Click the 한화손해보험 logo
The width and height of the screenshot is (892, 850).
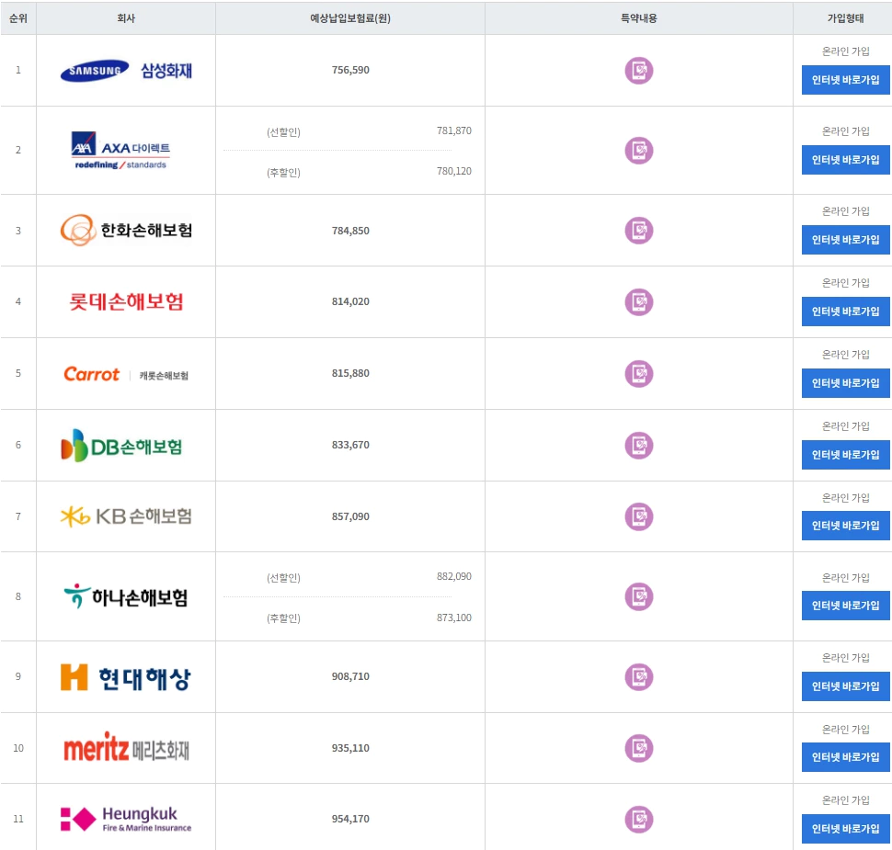coord(126,231)
